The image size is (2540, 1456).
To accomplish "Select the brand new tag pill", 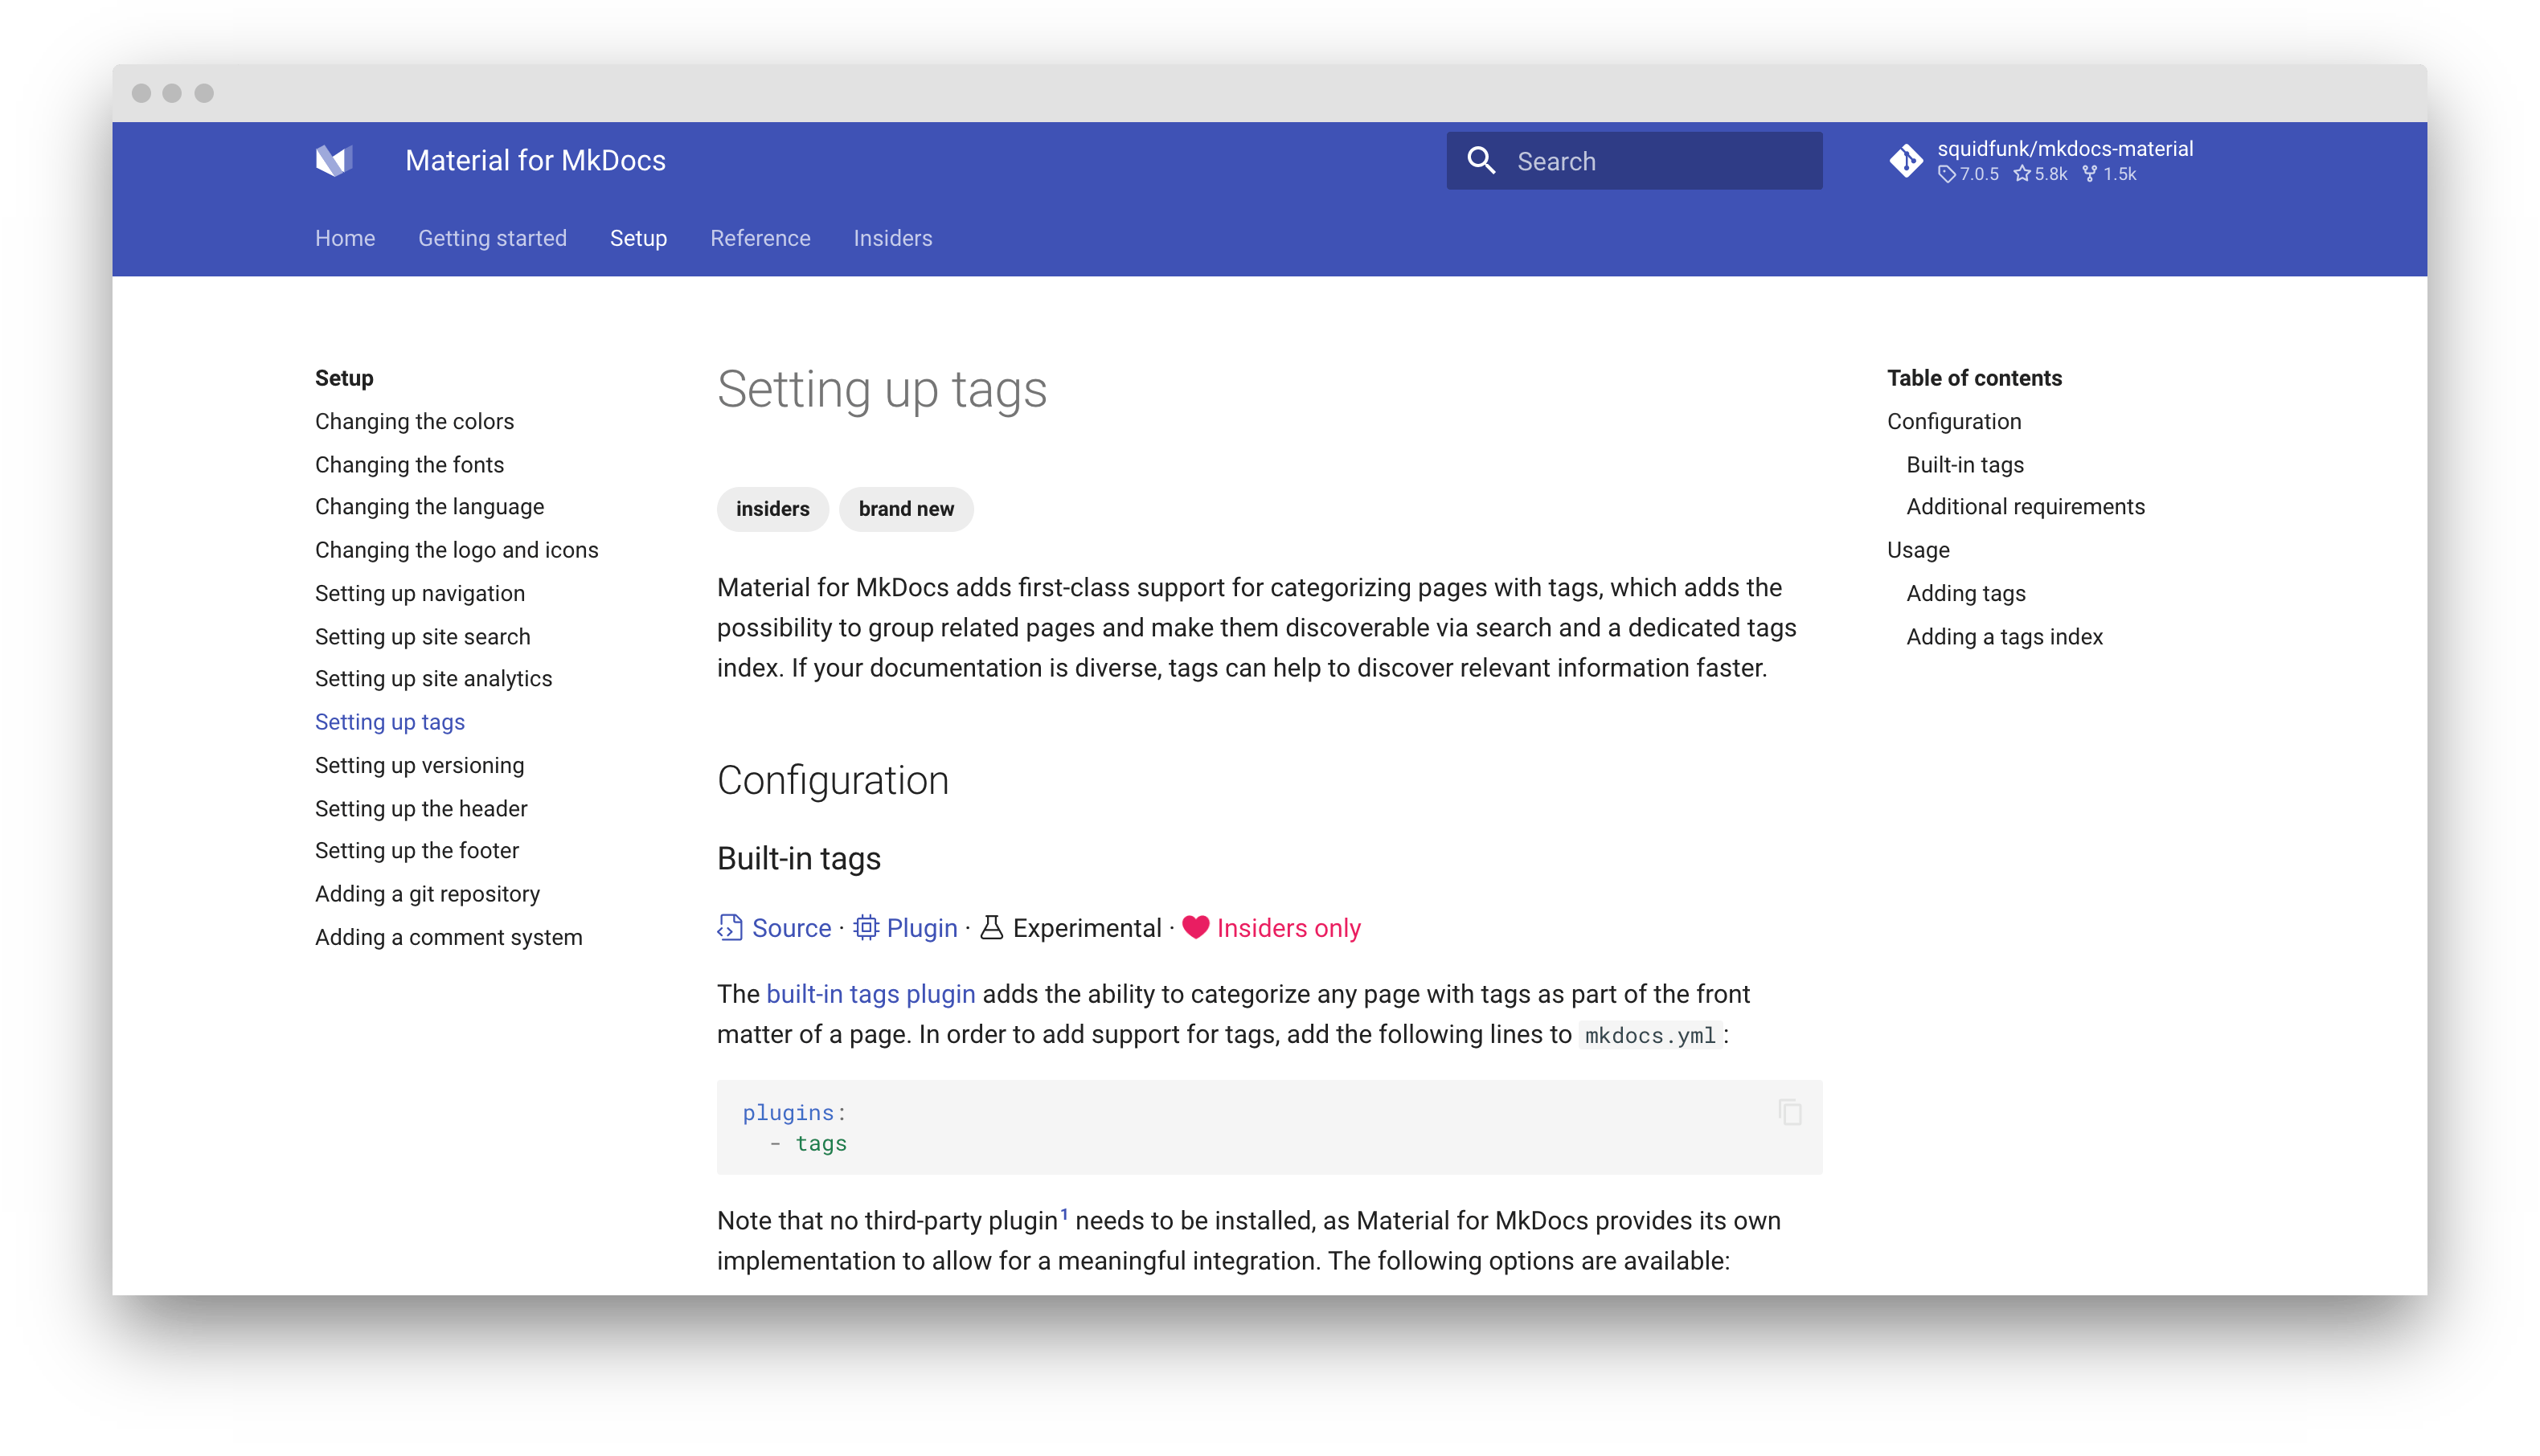I will (906, 509).
